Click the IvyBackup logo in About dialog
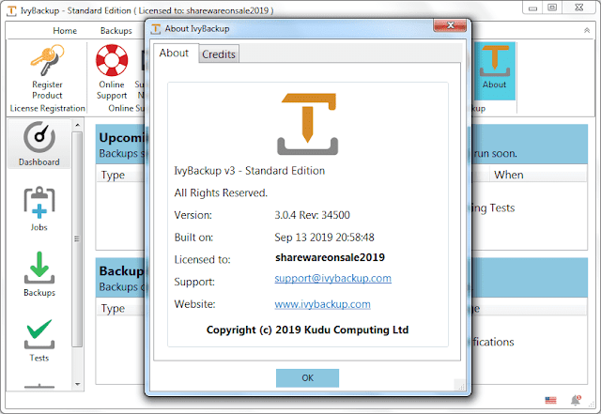This screenshot has width=601, height=414. 308,123
